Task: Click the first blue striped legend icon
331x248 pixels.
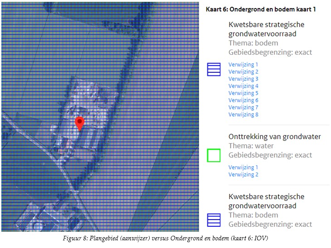Action: [x=214, y=70]
